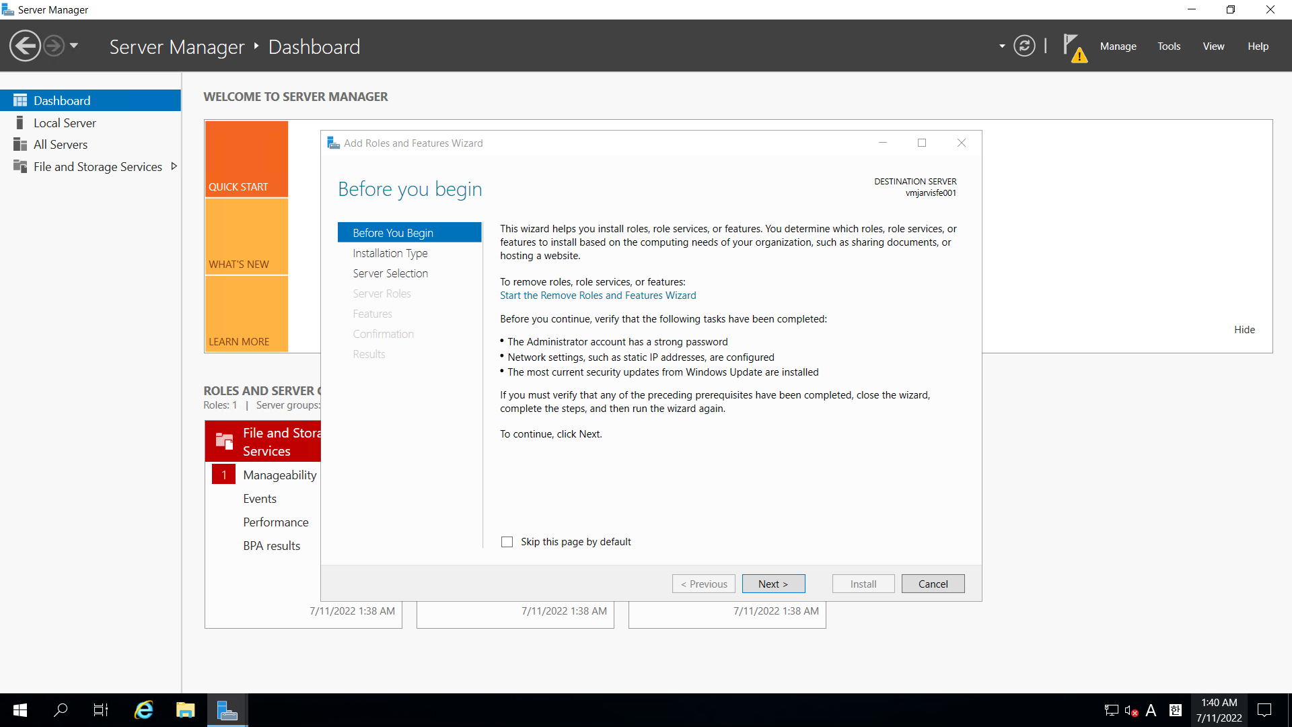Cancel the Add Roles and Features Wizard

pyautogui.click(x=933, y=584)
